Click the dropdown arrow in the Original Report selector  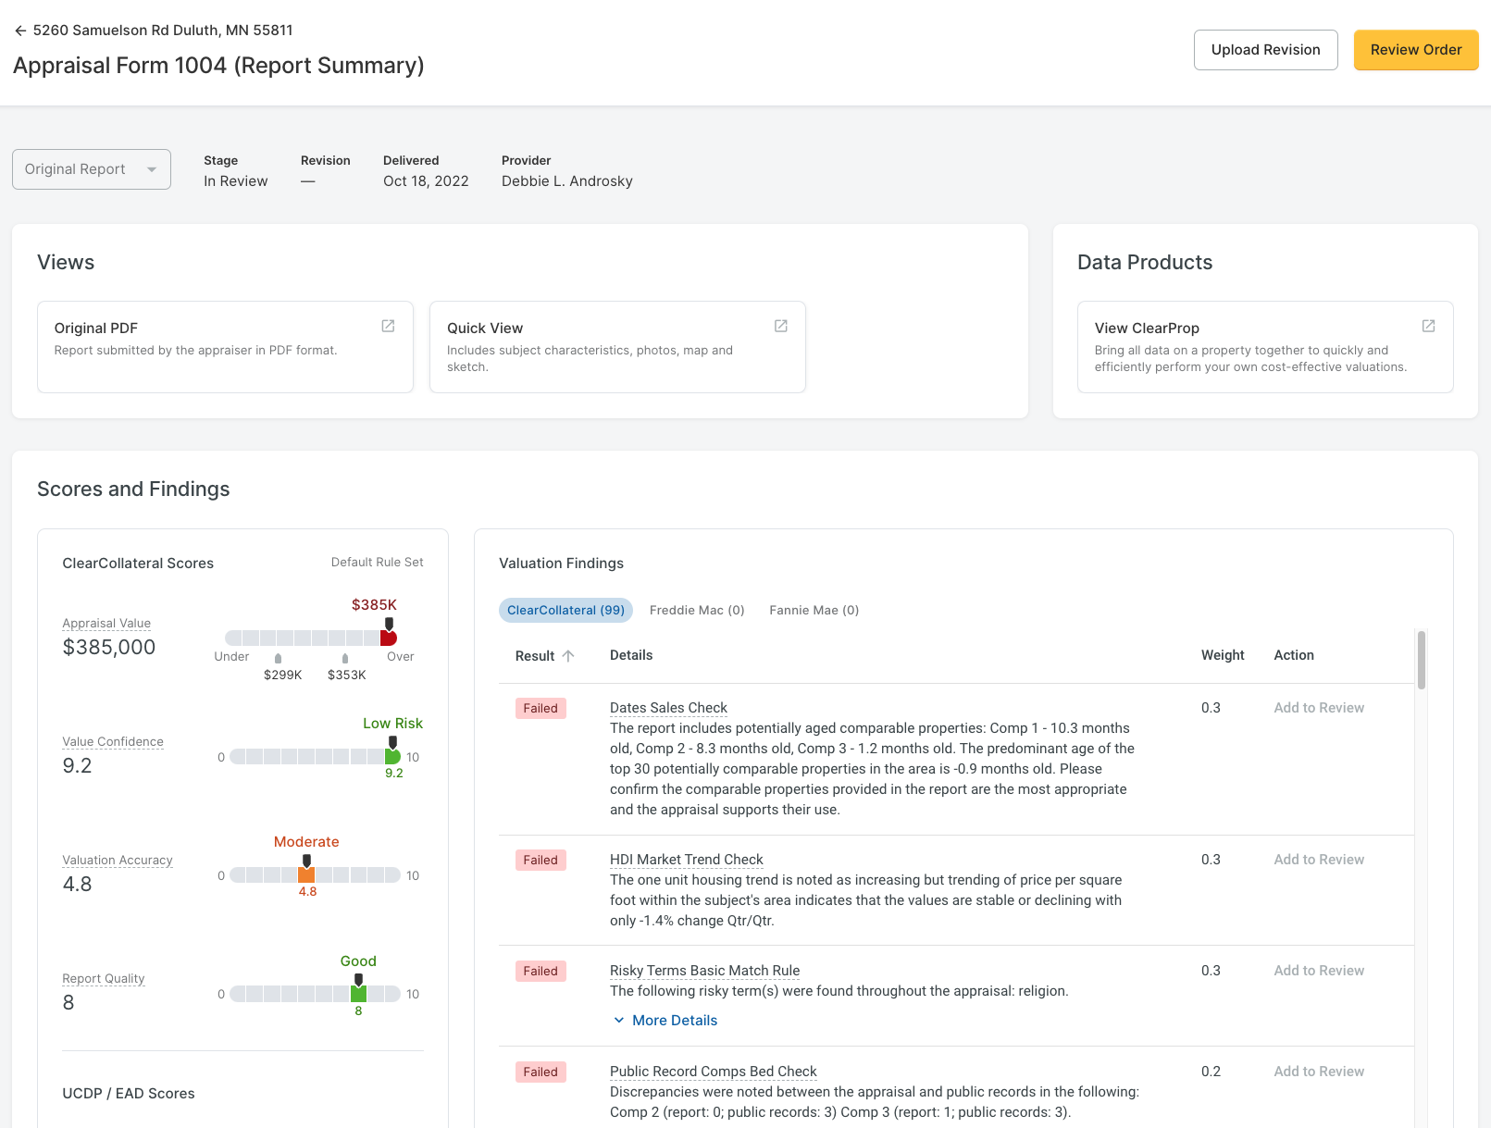pos(152,169)
